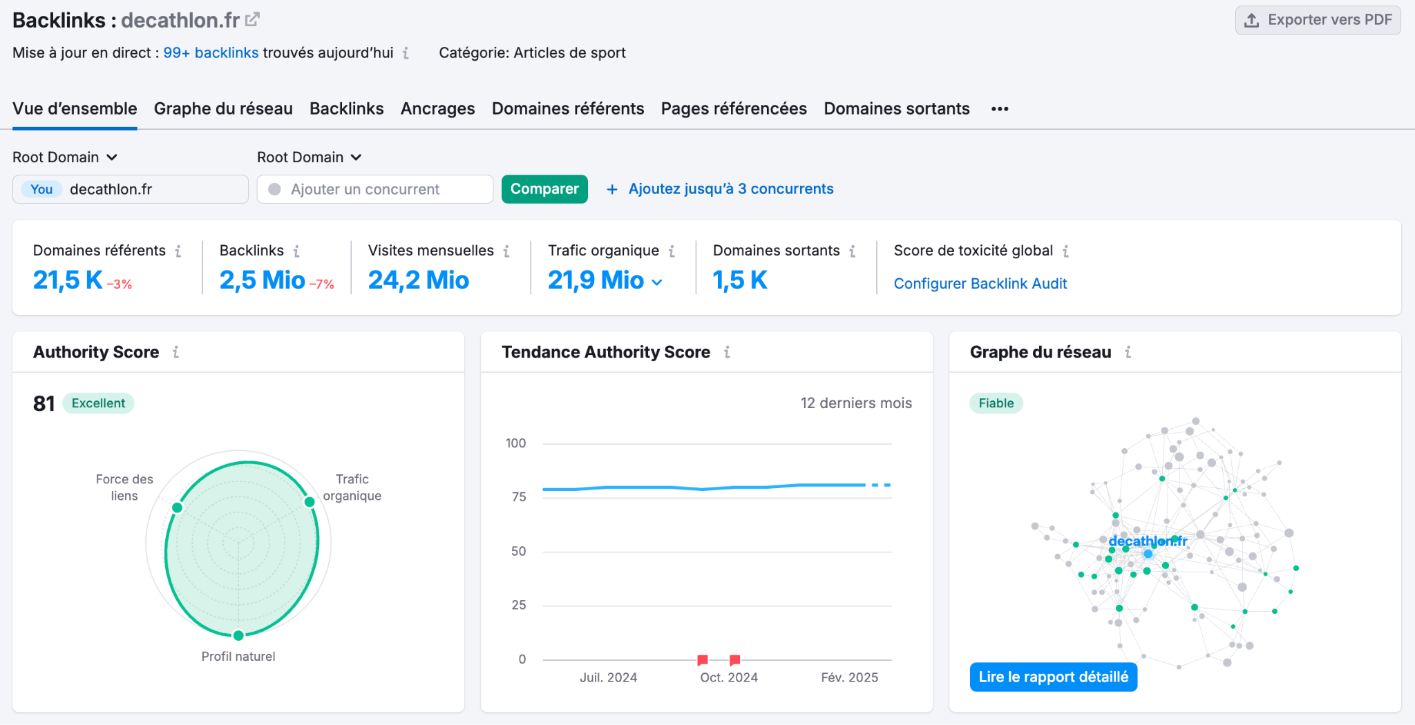Switch to Vue d'ensemble tab

coord(75,109)
